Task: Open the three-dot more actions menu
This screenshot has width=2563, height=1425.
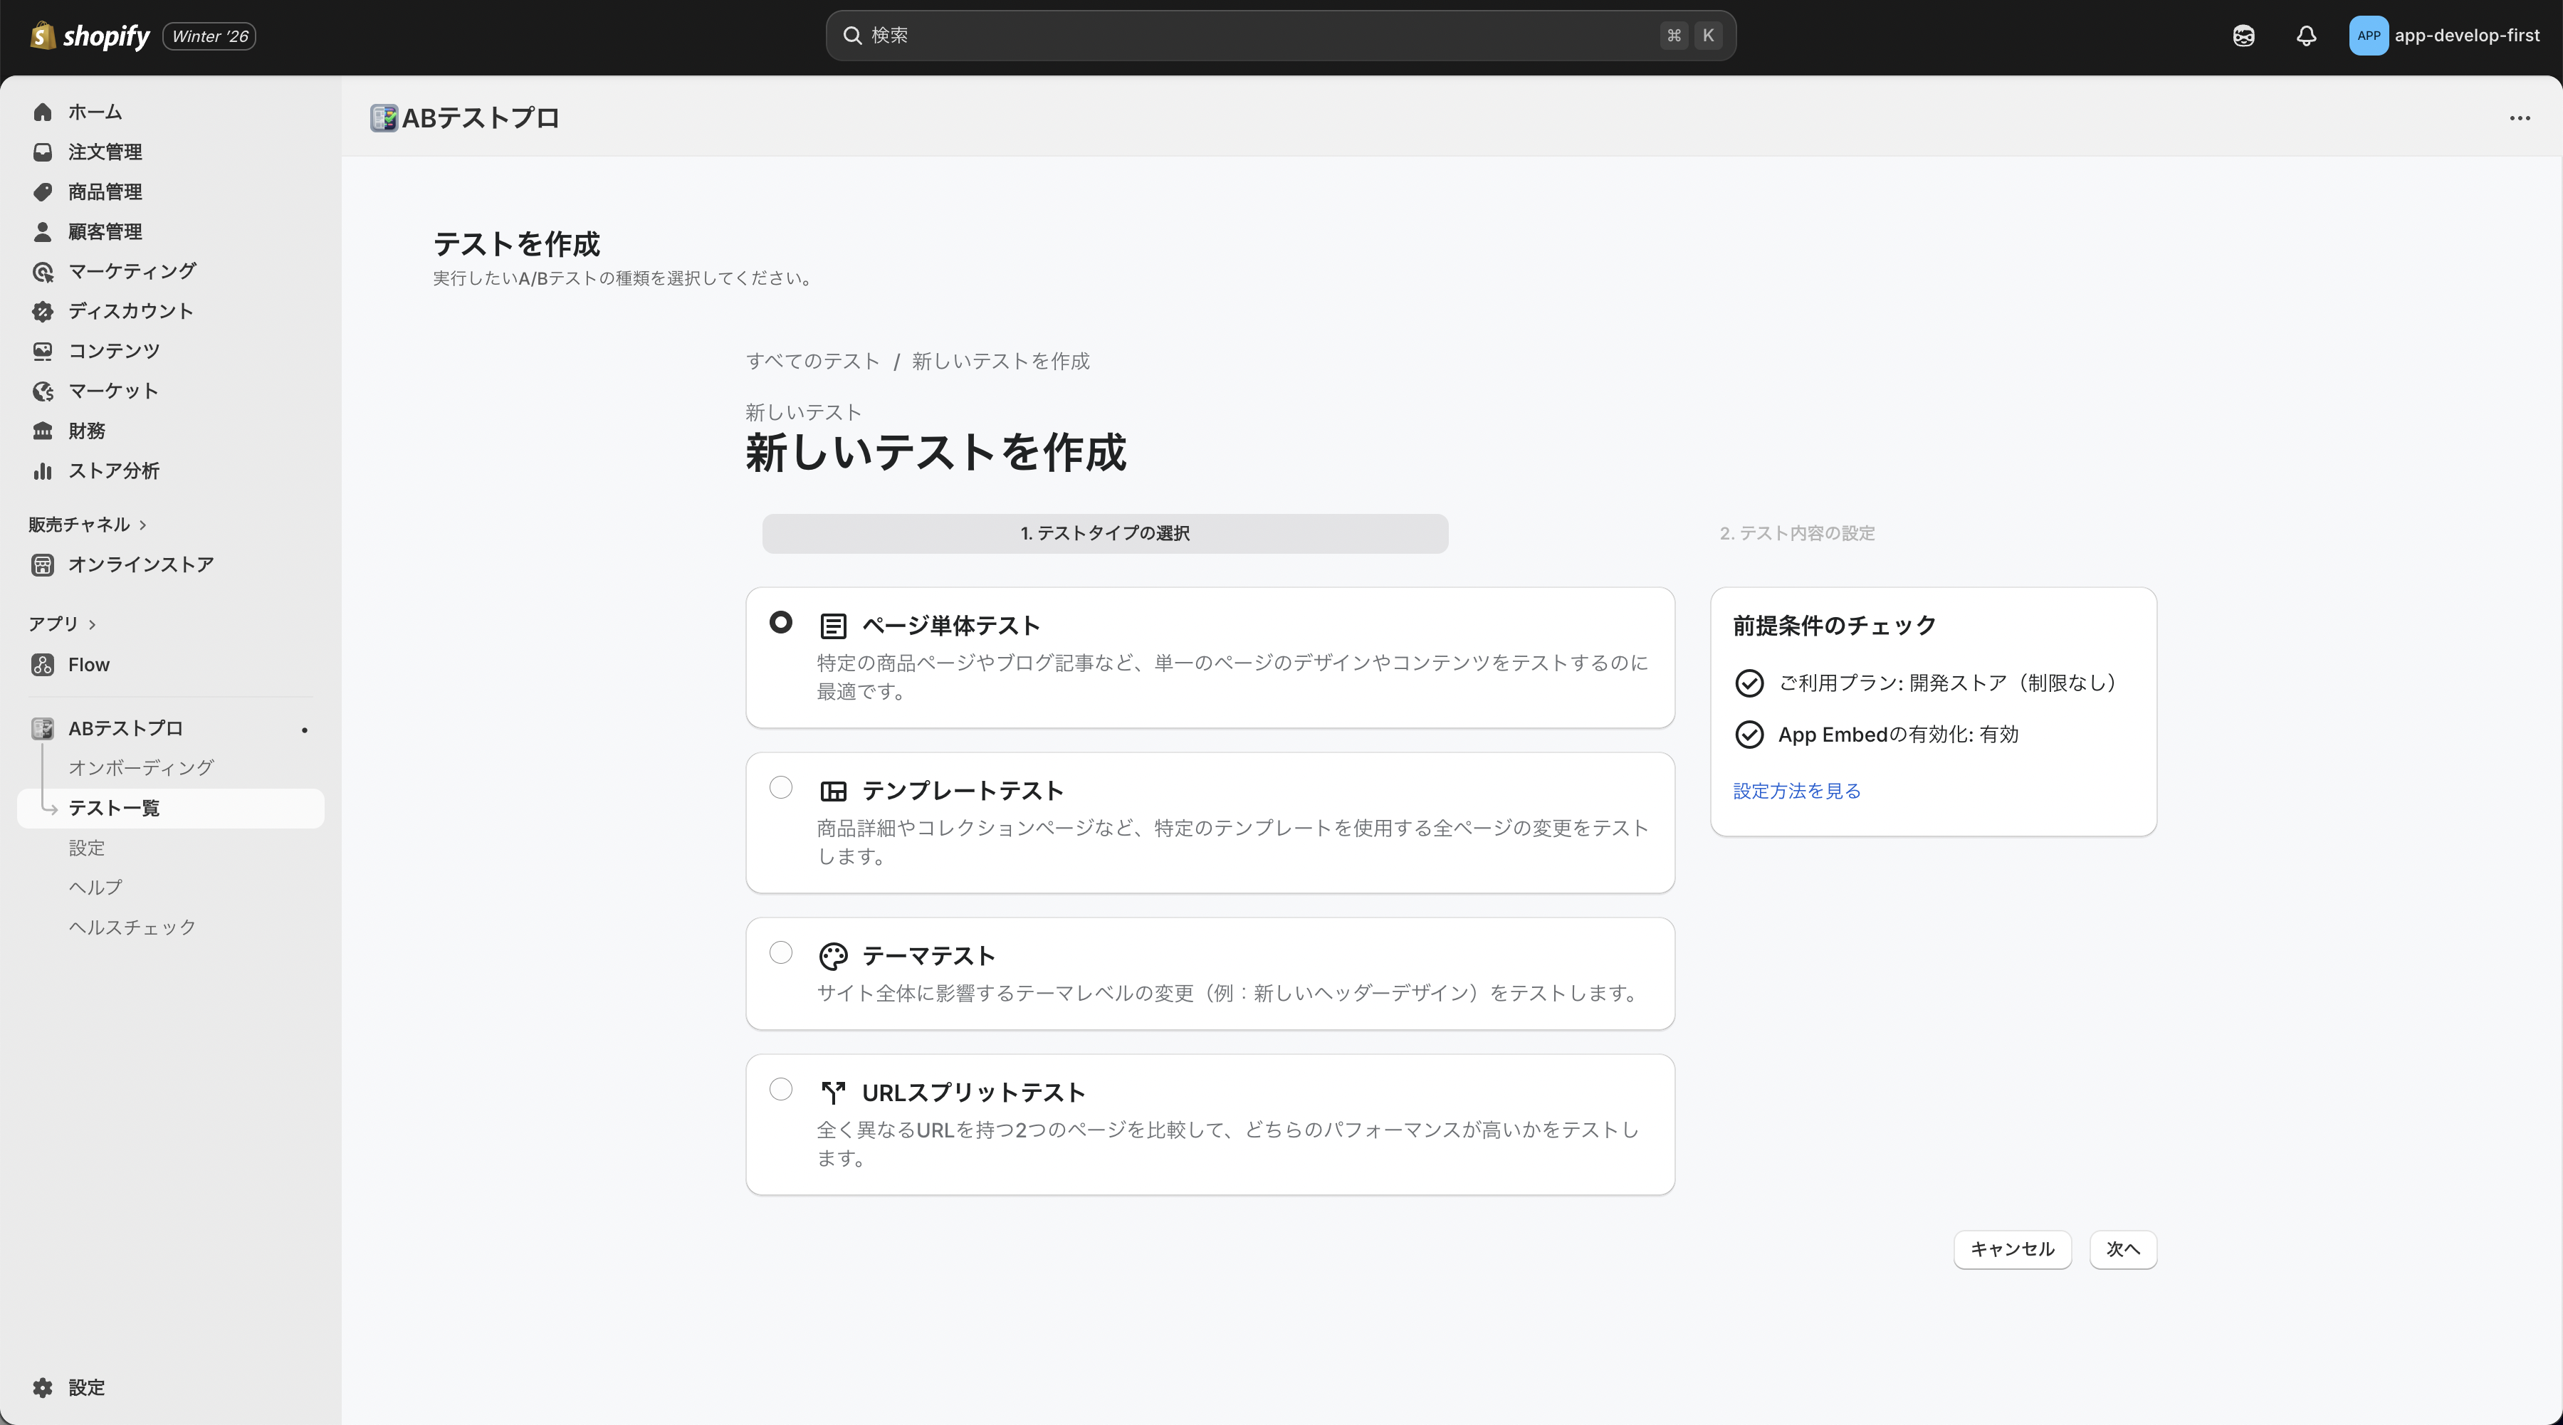Action: 2520,117
